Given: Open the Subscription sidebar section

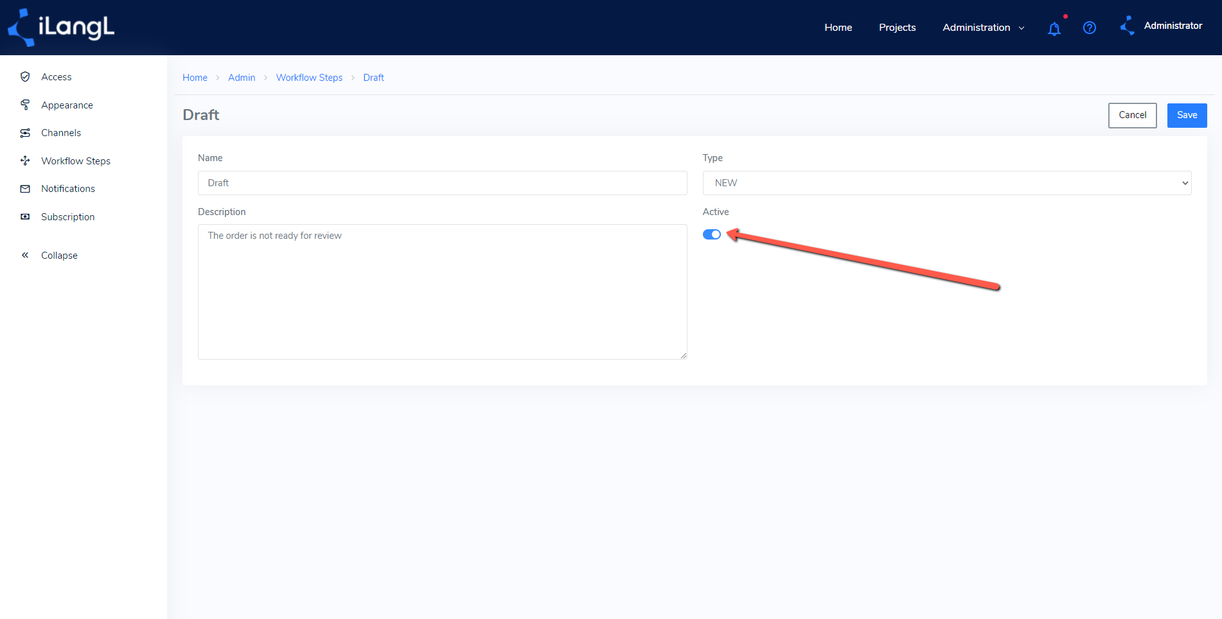Looking at the screenshot, I should (68, 217).
